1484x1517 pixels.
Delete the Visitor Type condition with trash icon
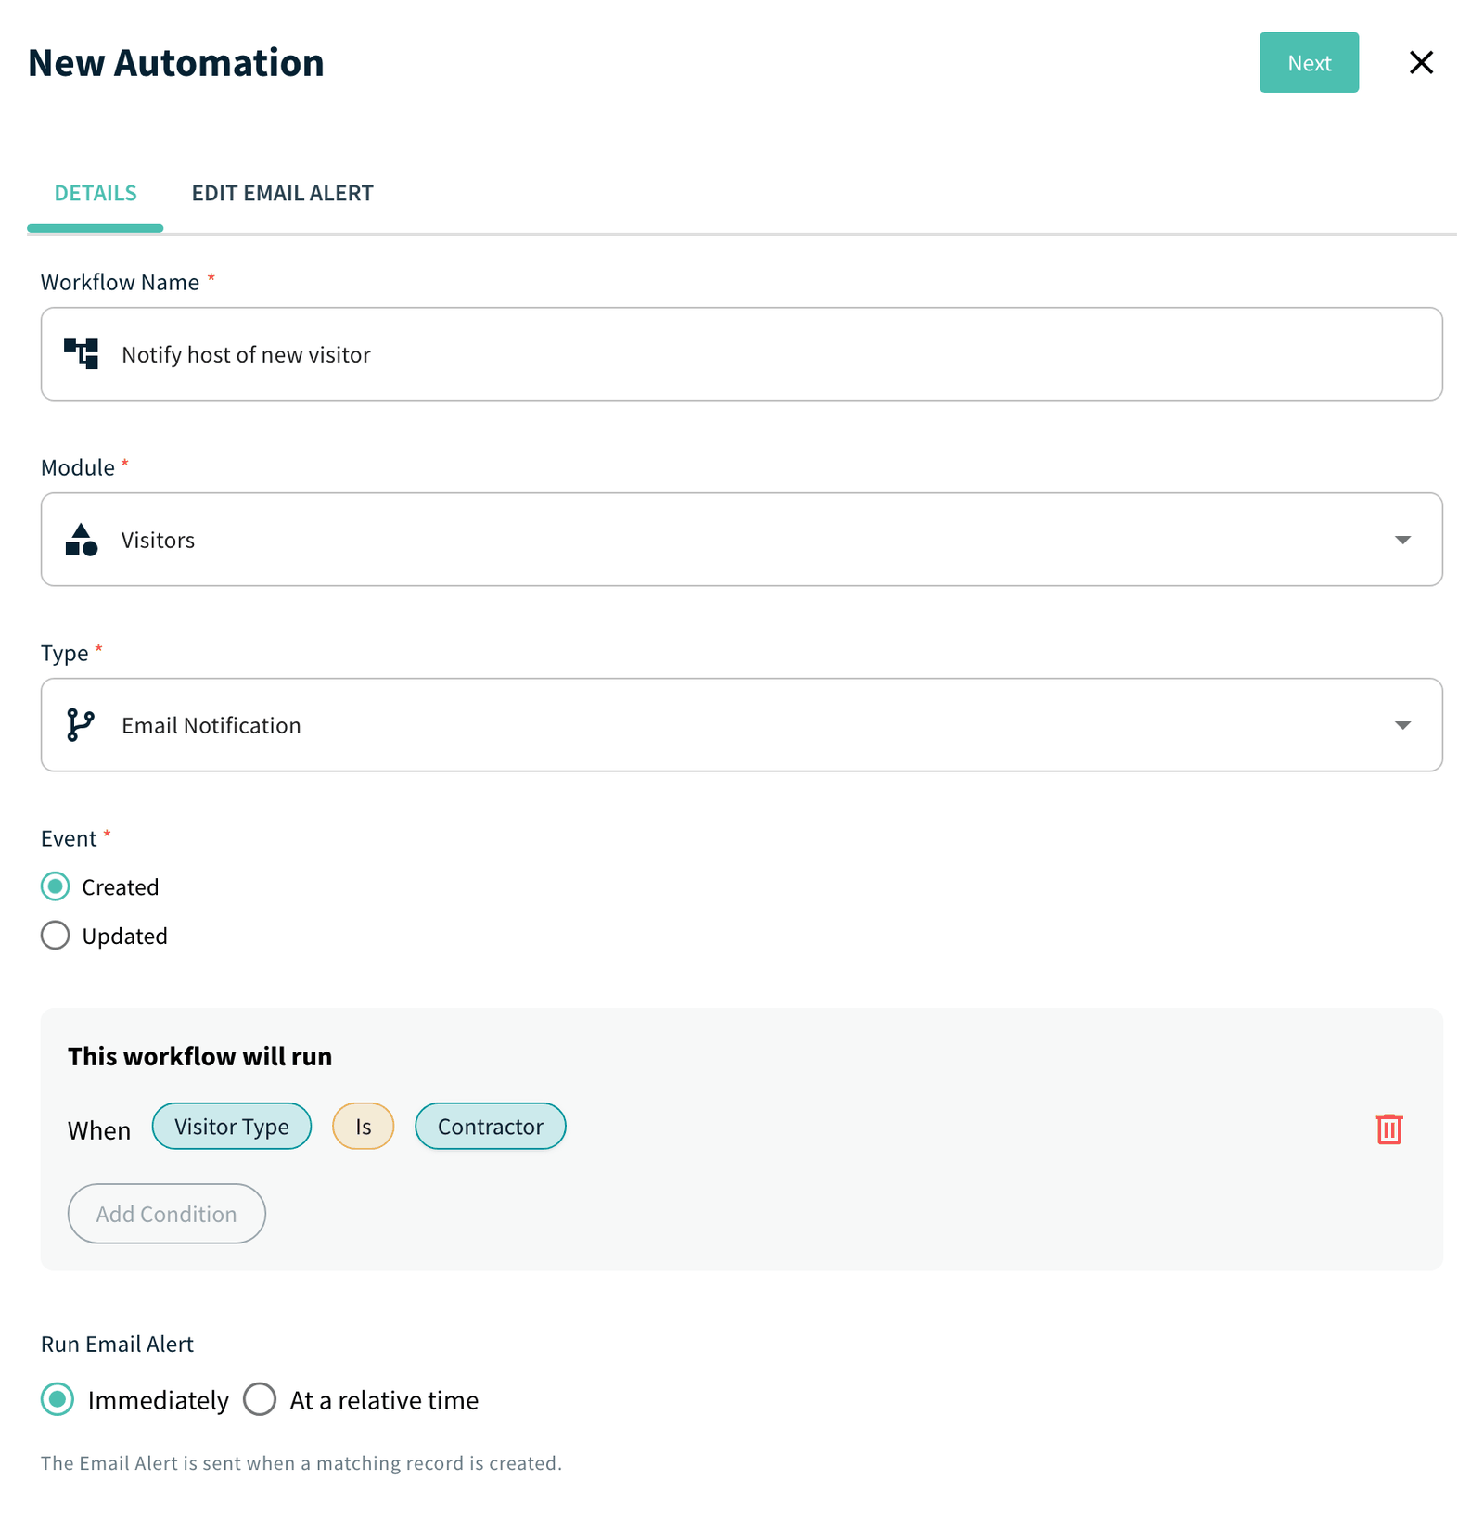[1388, 1128]
